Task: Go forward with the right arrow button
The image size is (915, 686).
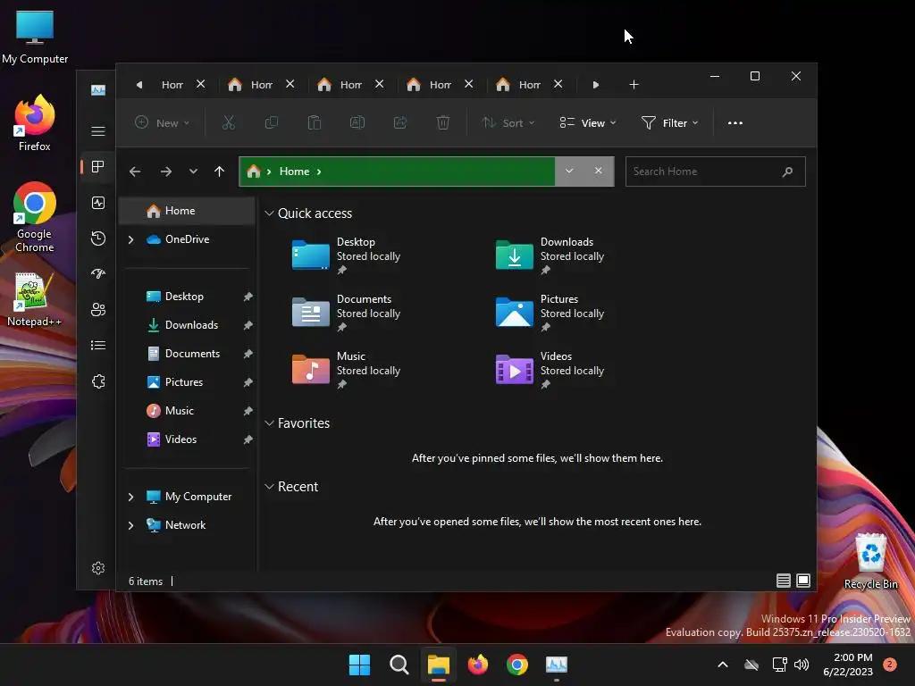Action: pos(165,171)
